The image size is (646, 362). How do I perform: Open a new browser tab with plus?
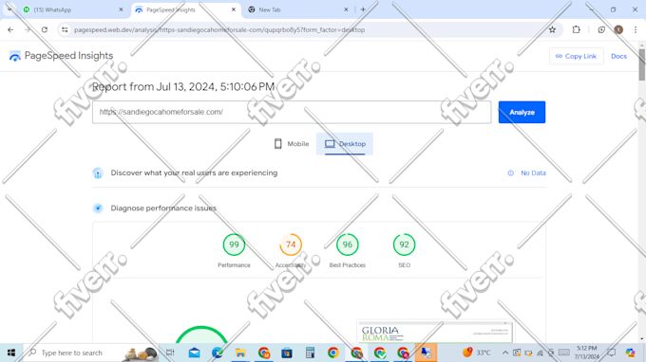pyautogui.click(x=363, y=9)
